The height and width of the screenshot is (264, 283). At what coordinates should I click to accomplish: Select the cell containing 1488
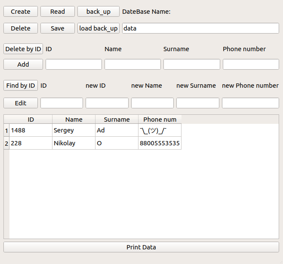31,130
